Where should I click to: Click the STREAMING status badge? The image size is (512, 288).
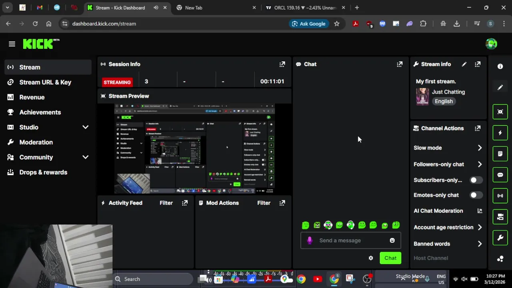117,82
